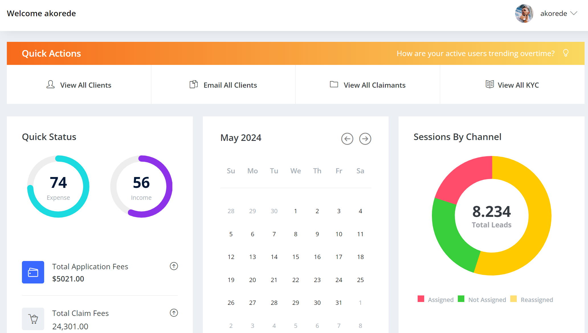Go to next month in calendar
Image resolution: width=588 pixels, height=333 pixels.
[x=365, y=139]
